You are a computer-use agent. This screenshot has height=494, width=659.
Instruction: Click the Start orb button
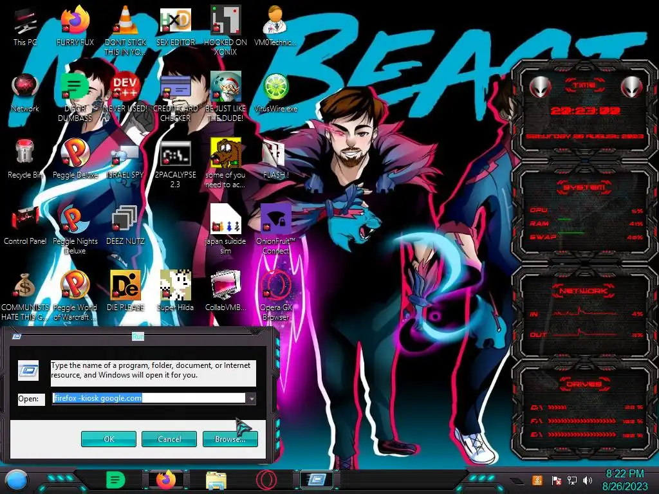(x=16, y=480)
